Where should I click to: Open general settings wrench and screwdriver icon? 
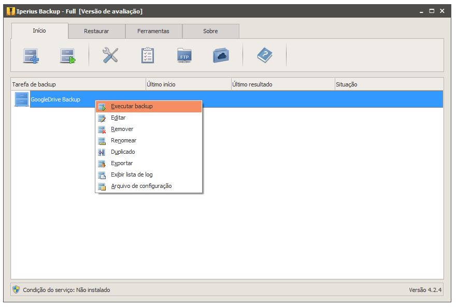(110, 55)
